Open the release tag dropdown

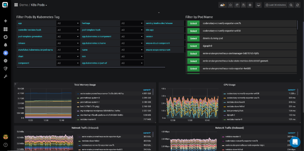tap(68, 43)
